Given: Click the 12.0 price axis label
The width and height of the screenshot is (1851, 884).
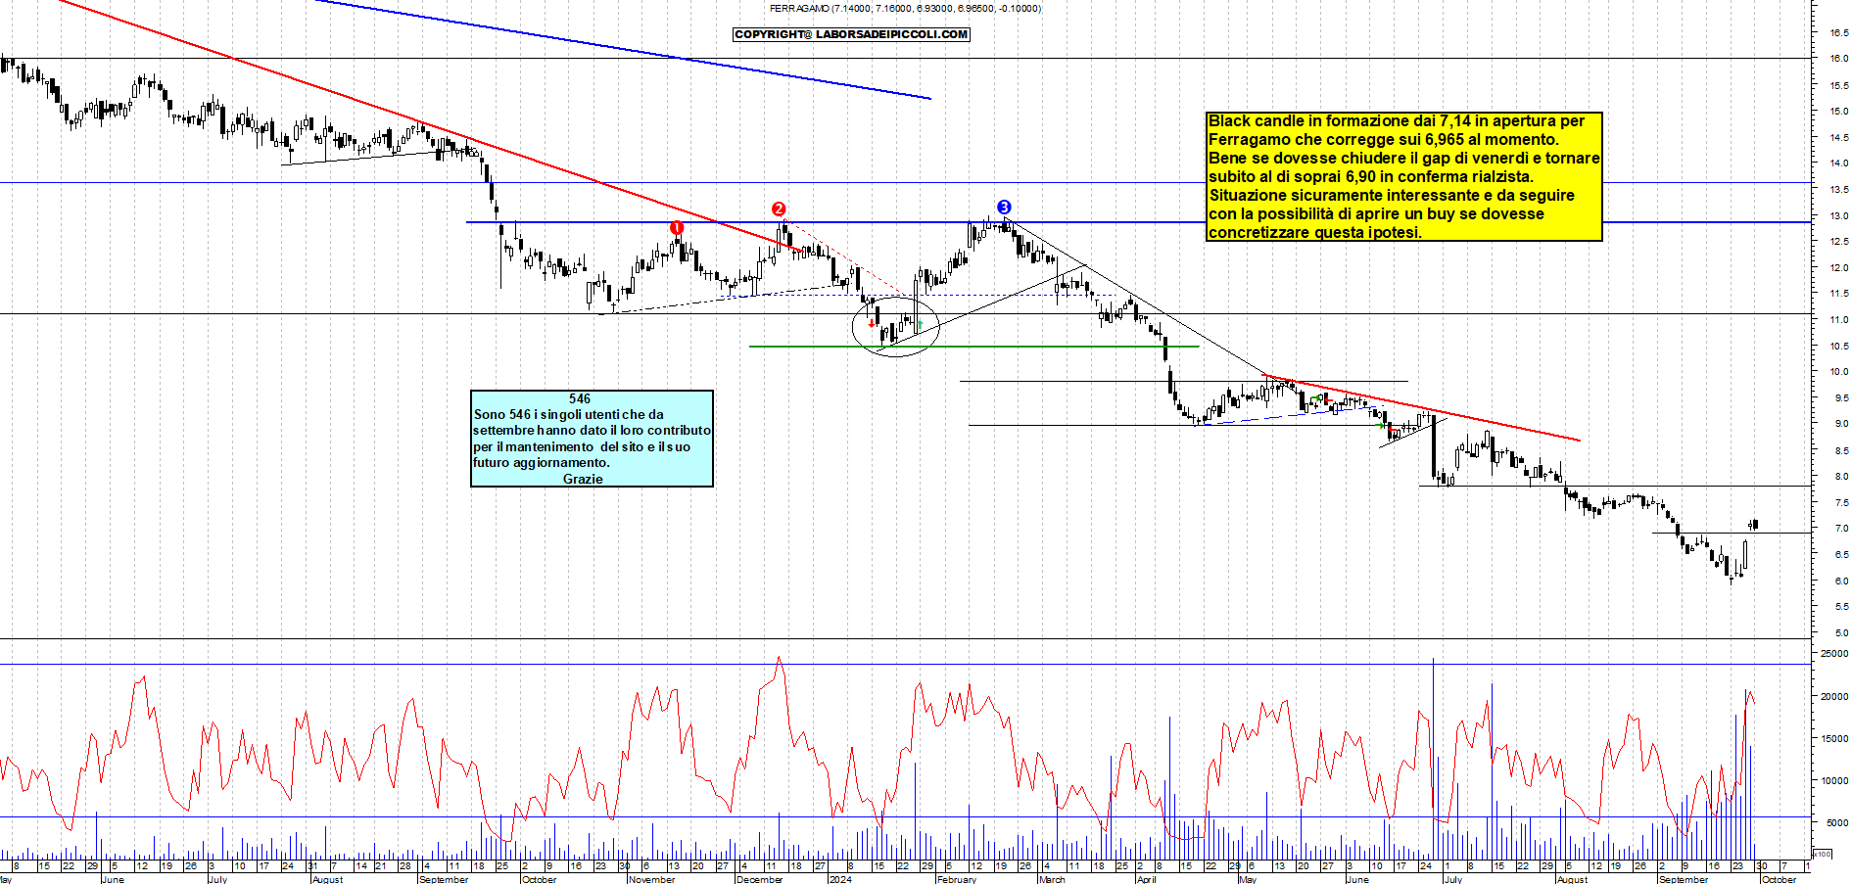Looking at the screenshot, I should (x=1839, y=267).
